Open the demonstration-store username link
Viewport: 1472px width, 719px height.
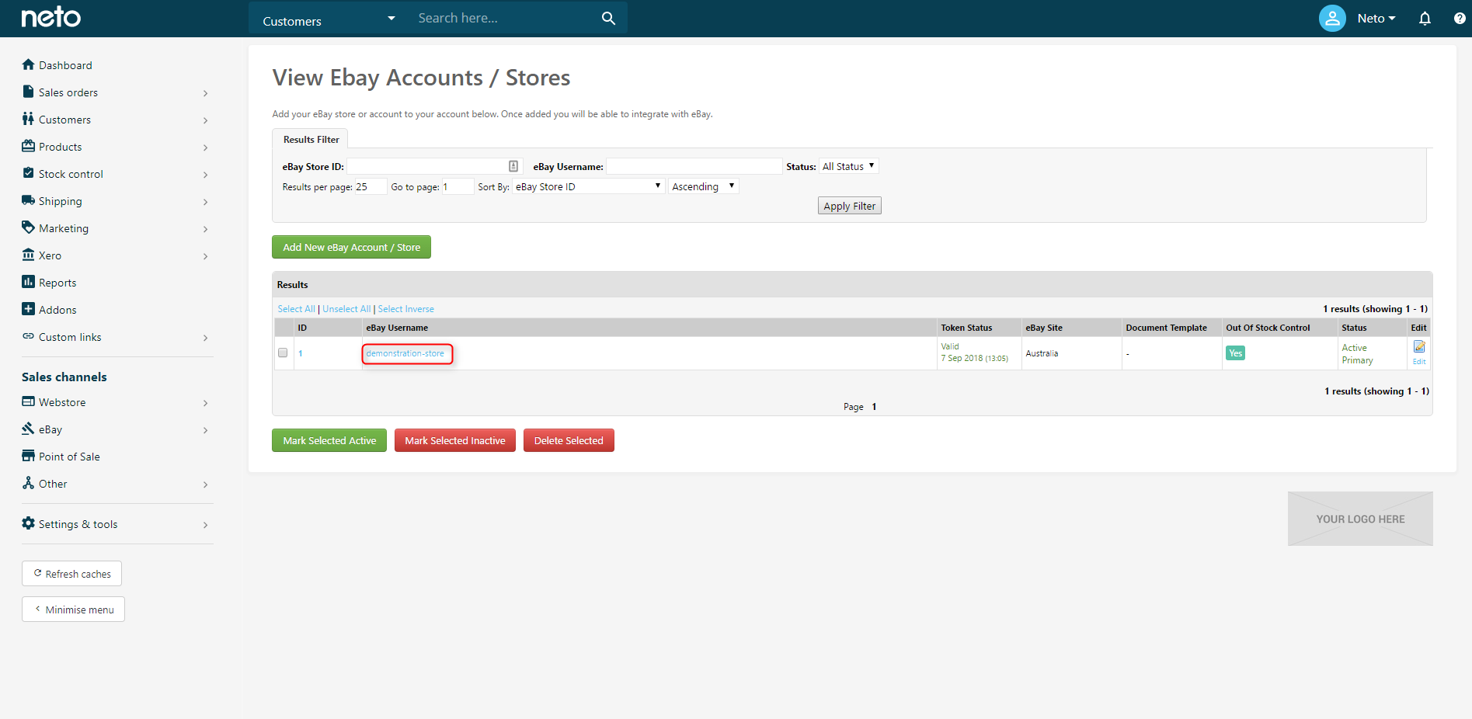(405, 353)
